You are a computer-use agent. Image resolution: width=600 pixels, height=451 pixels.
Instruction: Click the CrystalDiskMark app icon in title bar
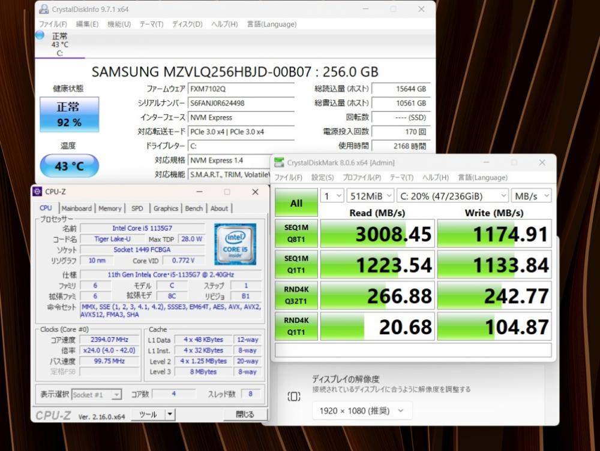coord(280,162)
